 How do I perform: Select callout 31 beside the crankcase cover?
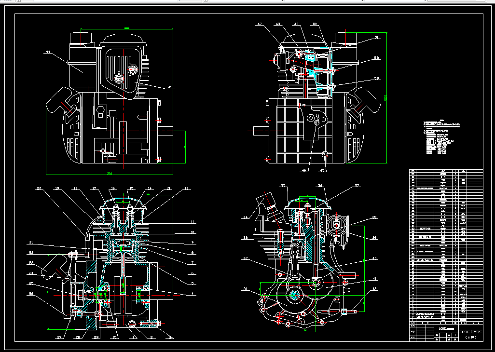246,289
